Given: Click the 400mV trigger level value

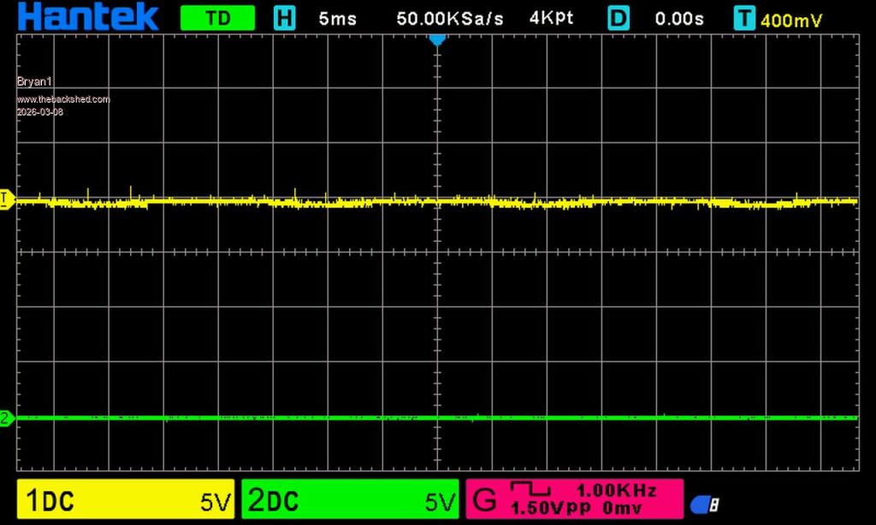Looking at the screenshot, I should [x=791, y=20].
